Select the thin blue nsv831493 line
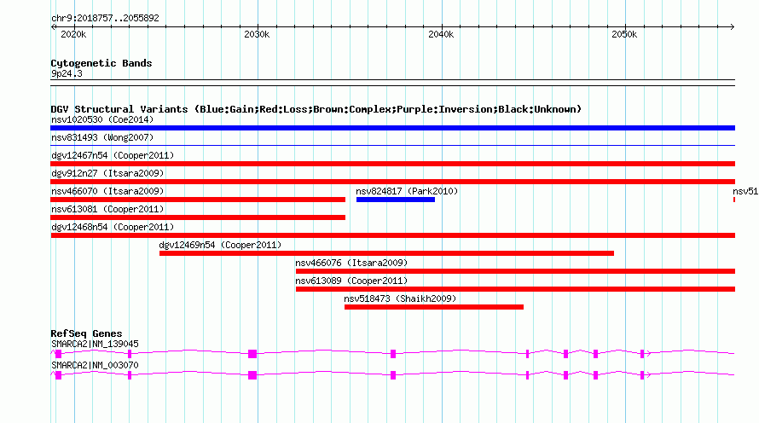Screen dimensions: 759x423 click(392, 145)
